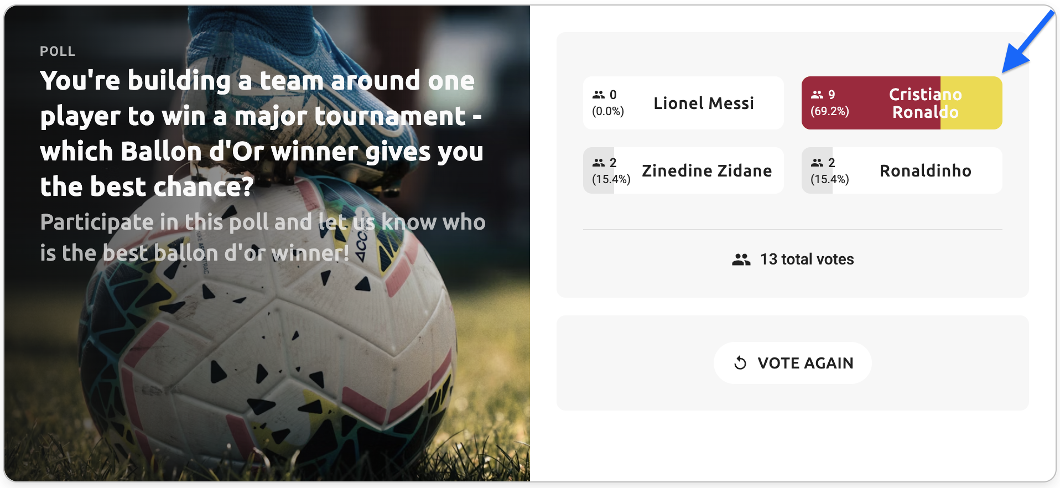
Task: Choose the Cristiano Ronaldo poll option name
Action: point(924,103)
